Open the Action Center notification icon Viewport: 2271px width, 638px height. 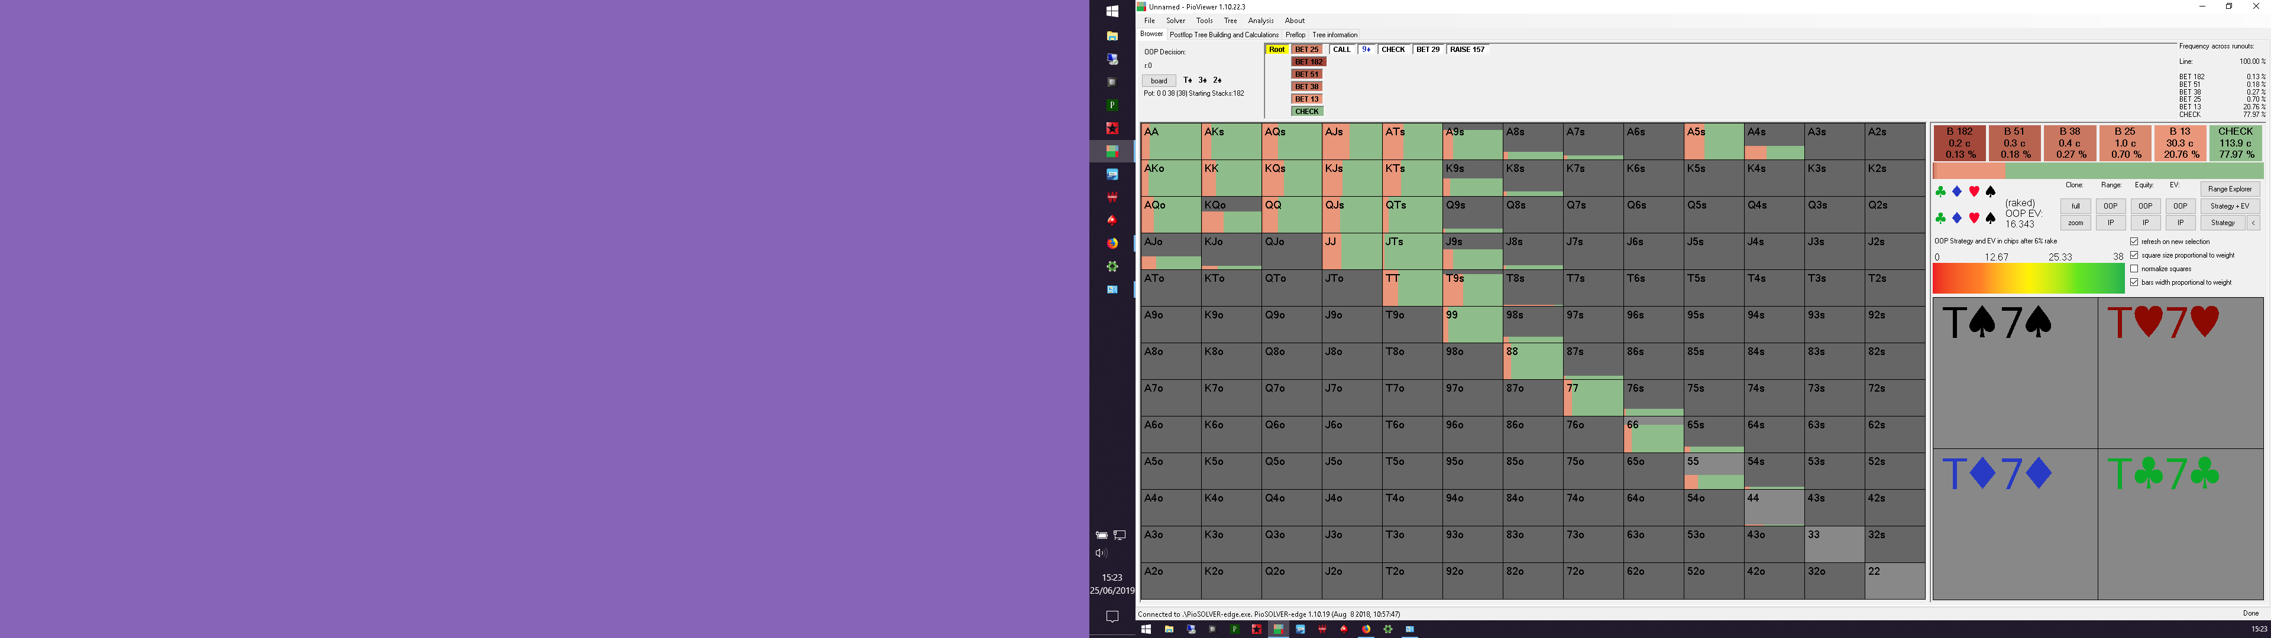coord(1112,617)
